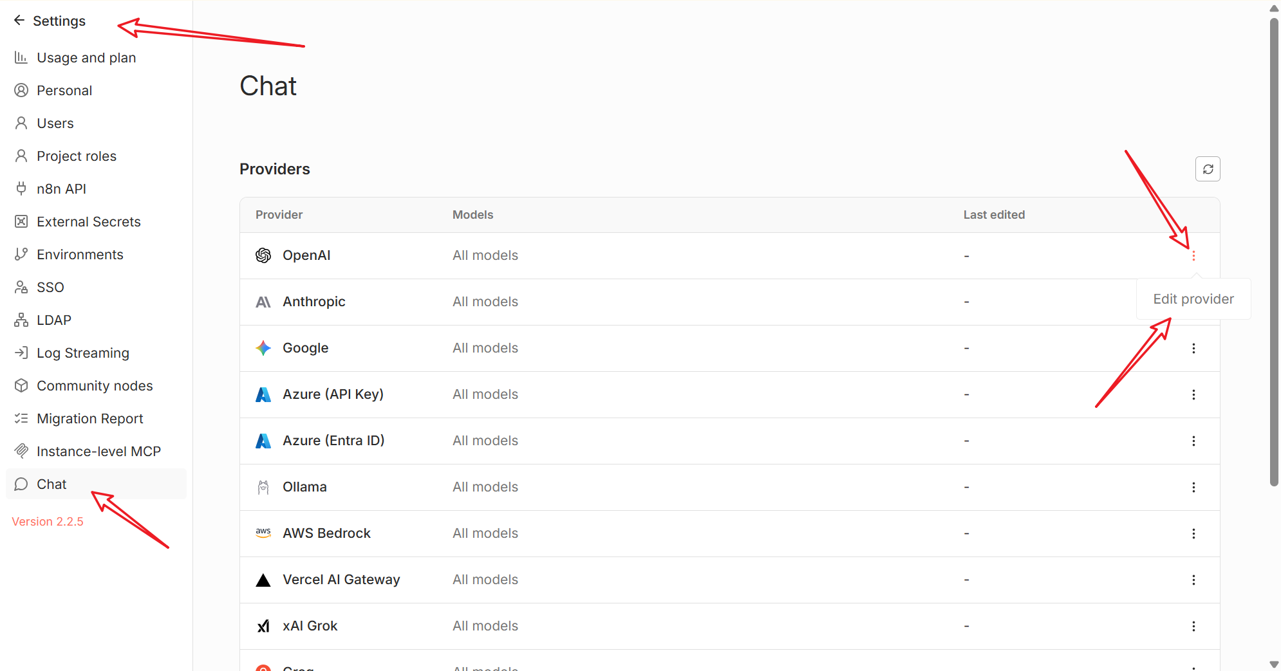
Task: Open Vercel AI Gateway row three-dot menu
Action: (1193, 580)
